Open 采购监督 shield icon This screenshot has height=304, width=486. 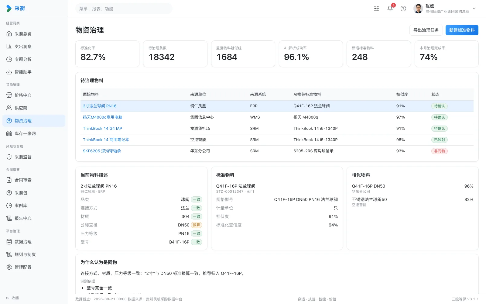point(9,157)
